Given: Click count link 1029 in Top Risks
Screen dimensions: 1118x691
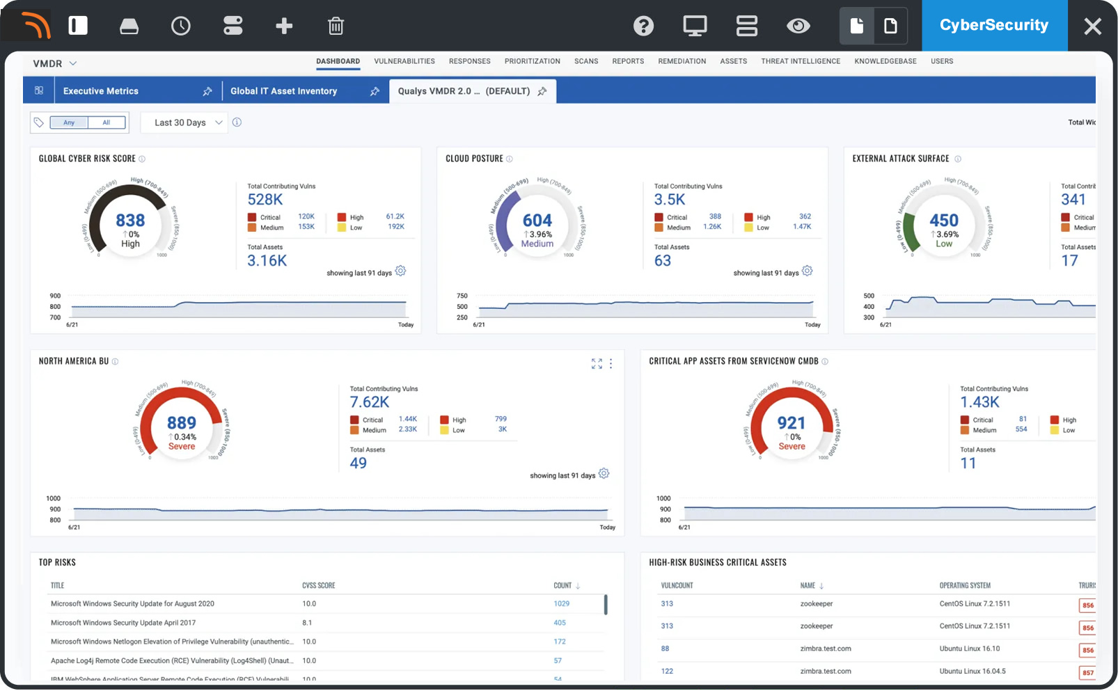Looking at the screenshot, I should point(561,603).
